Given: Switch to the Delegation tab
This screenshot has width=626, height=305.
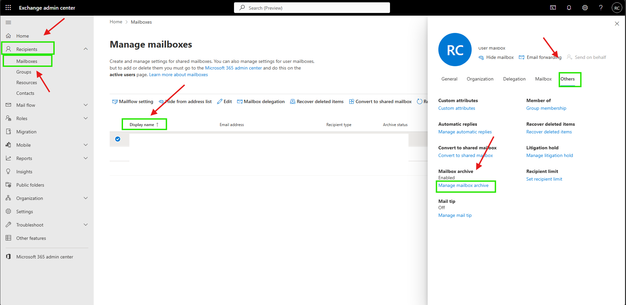Looking at the screenshot, I should tap(514, 79).
